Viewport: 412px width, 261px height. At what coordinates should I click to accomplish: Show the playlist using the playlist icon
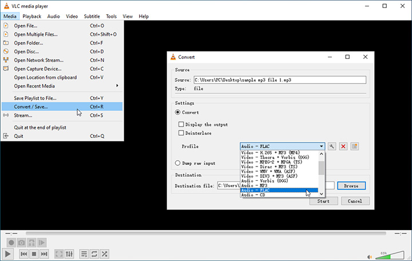coord(84,254)
